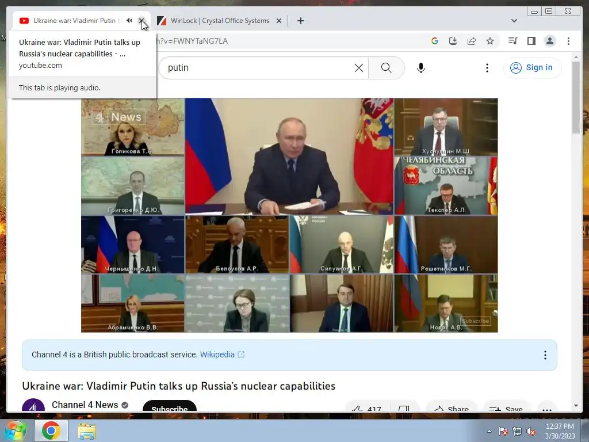The image size is (589, 442).
Task: Open the Action Center flag icon
Action: point(503,431)
